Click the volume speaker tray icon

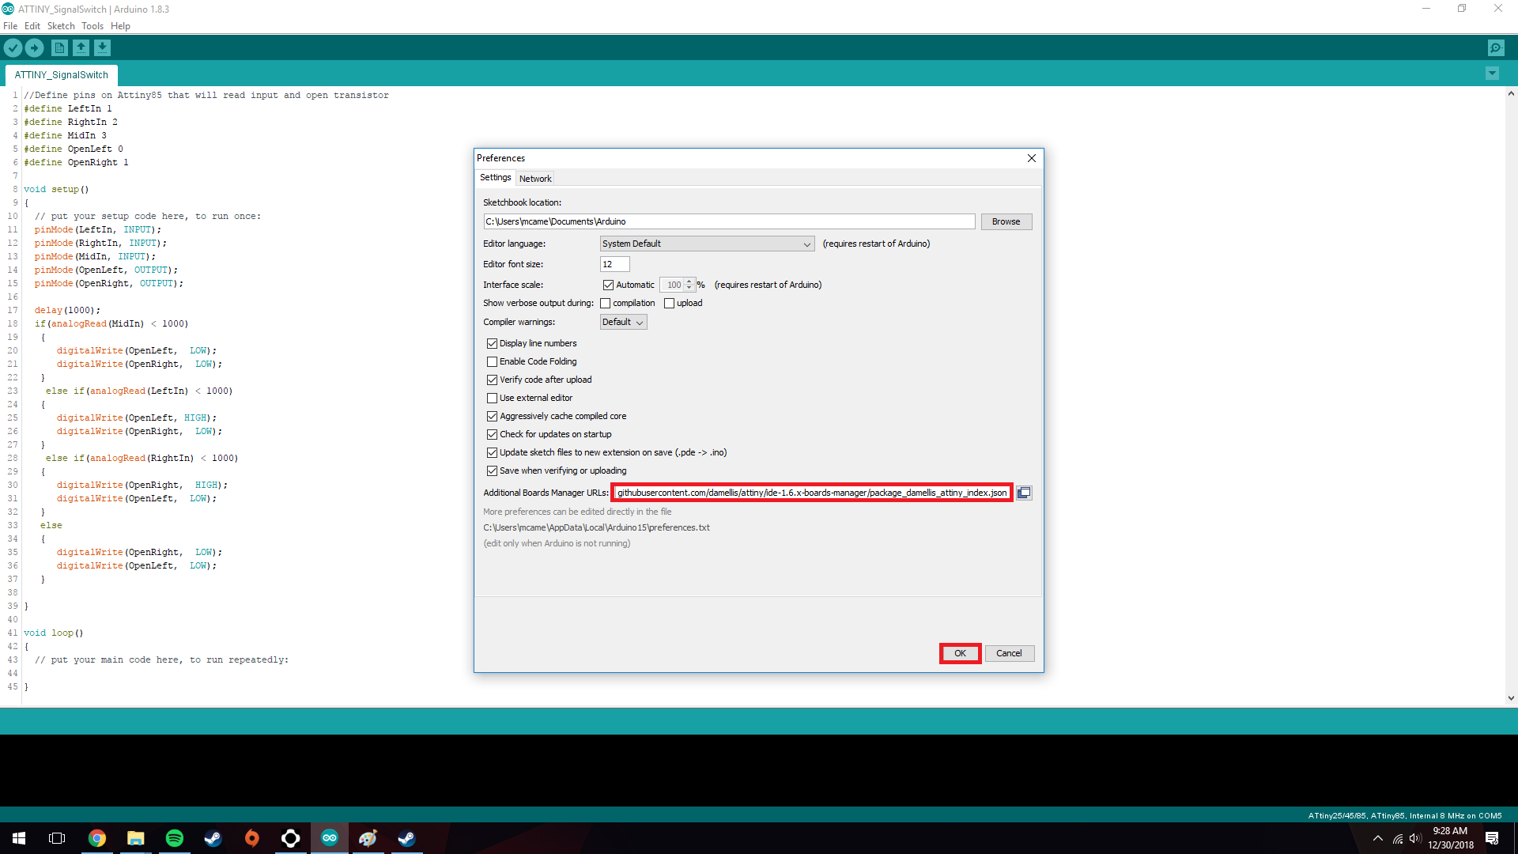coord(1415,838)
